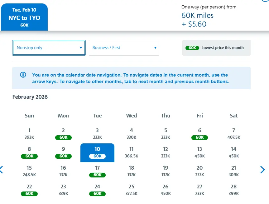This screenshot has height=204, width=269.
Task: Choose February 14 priced at 450K
Action: tap(234, 152)
